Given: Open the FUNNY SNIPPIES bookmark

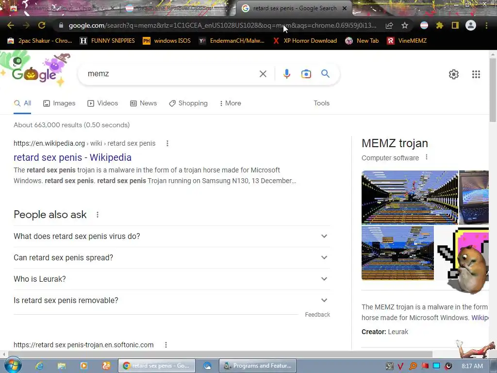Looking at the screenshot, I should point(107,41).
